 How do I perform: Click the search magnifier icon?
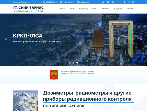coord(124,2)
